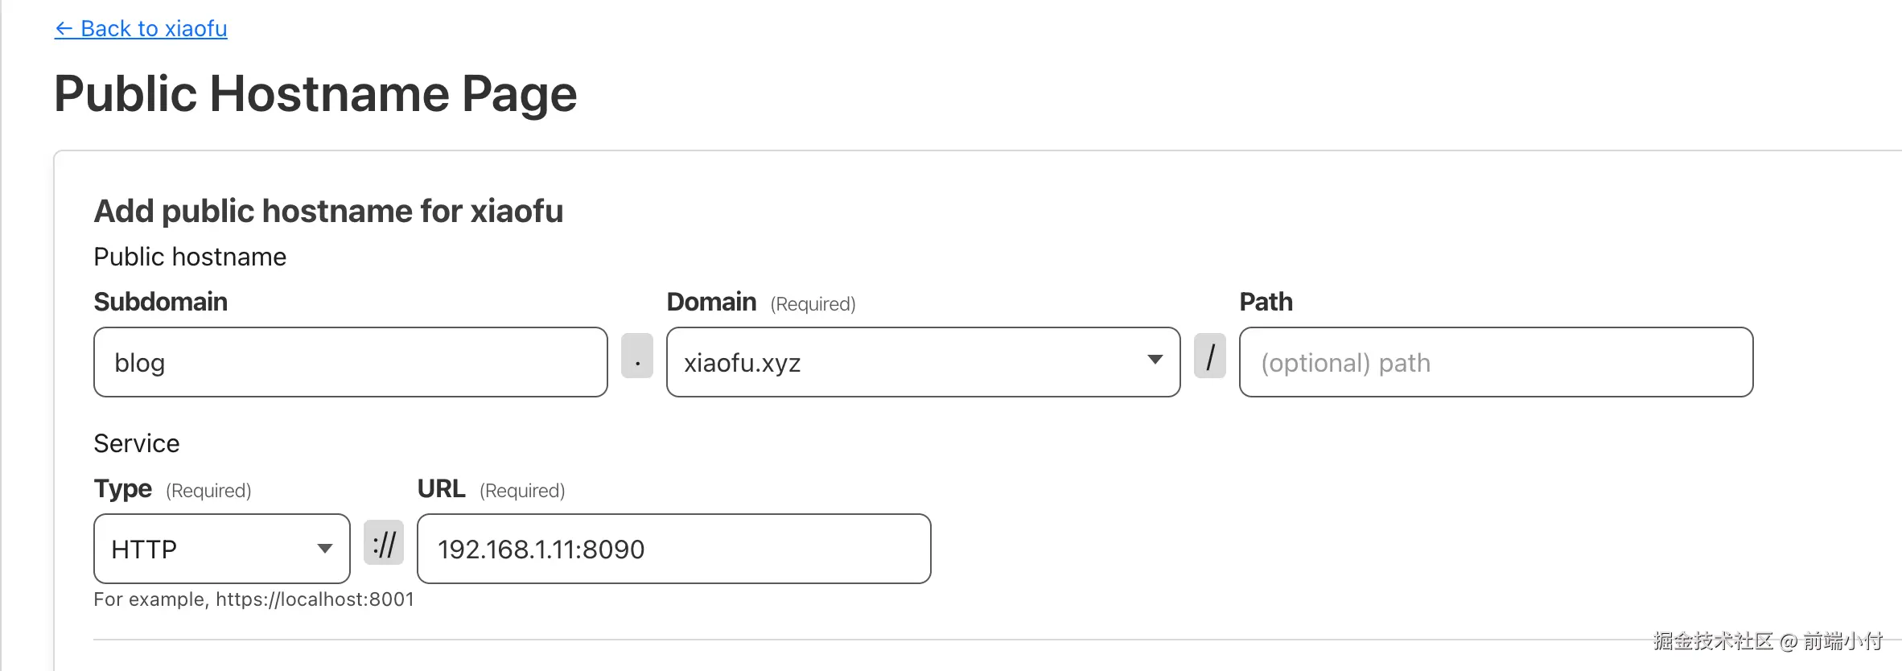Click the Path field label
The width and height of the screenshot is (1902, 671).
(1266, 302)
